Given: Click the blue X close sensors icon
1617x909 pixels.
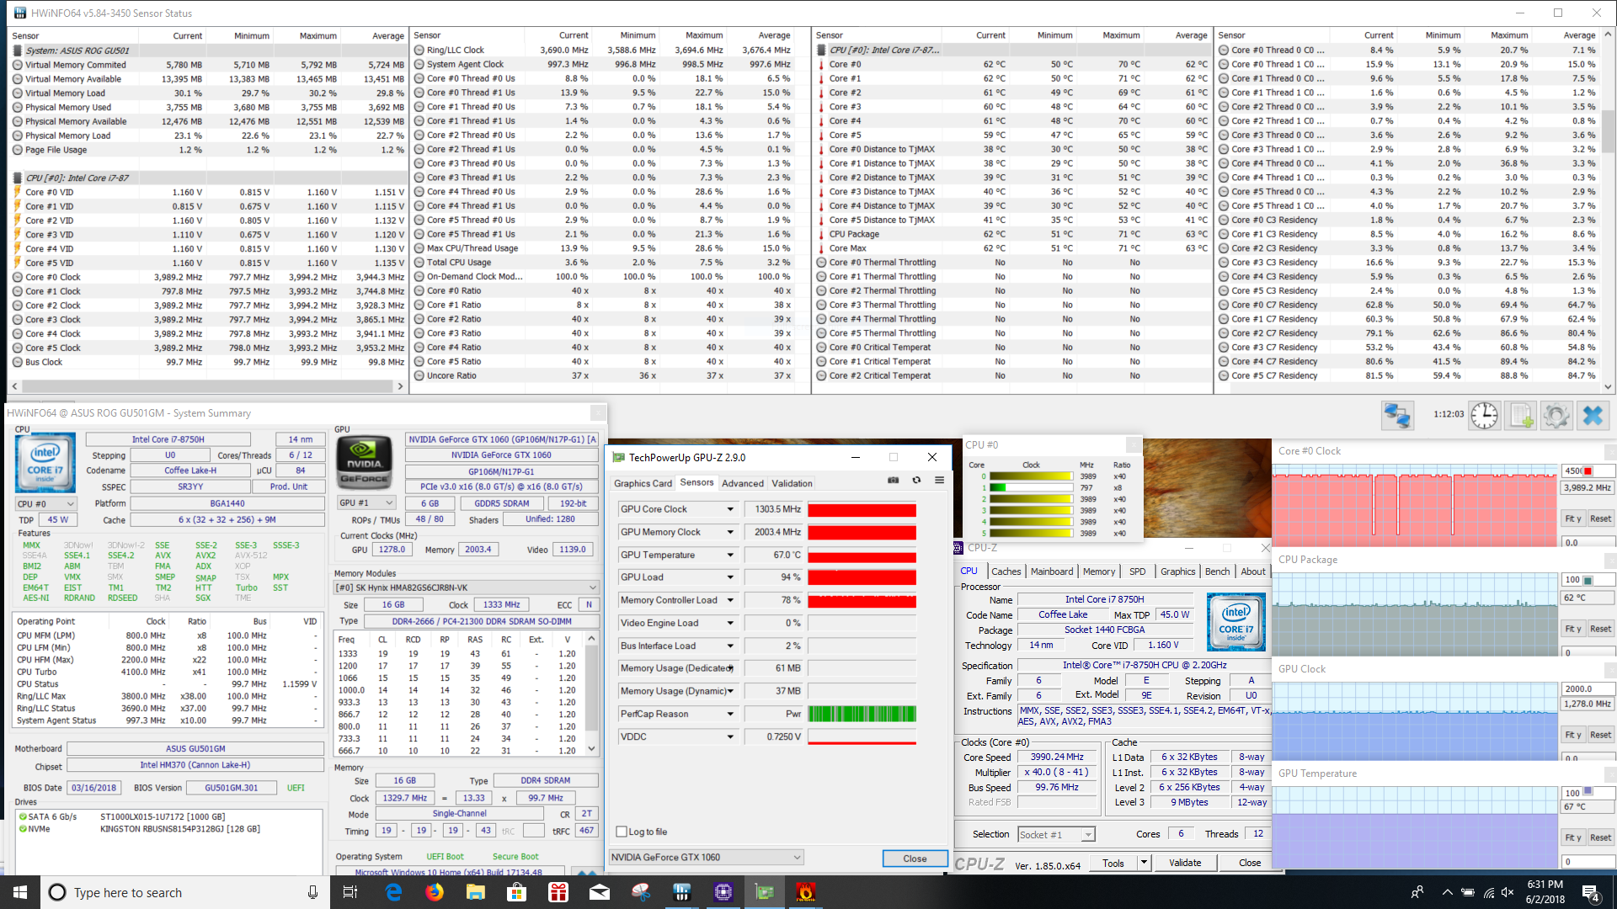Looking at the screenshot, I should point(1593,416).
